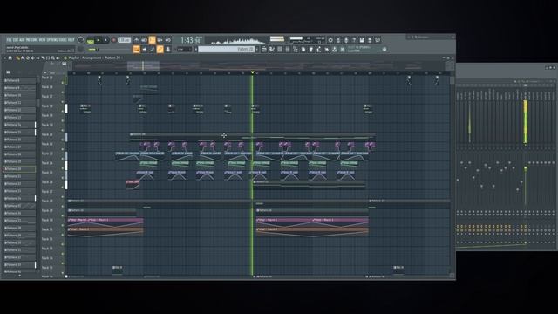Open the Browser icon in toolbar
Image resolution: width=558 pixels, height=314 pixels.
[x=296, y=50]
